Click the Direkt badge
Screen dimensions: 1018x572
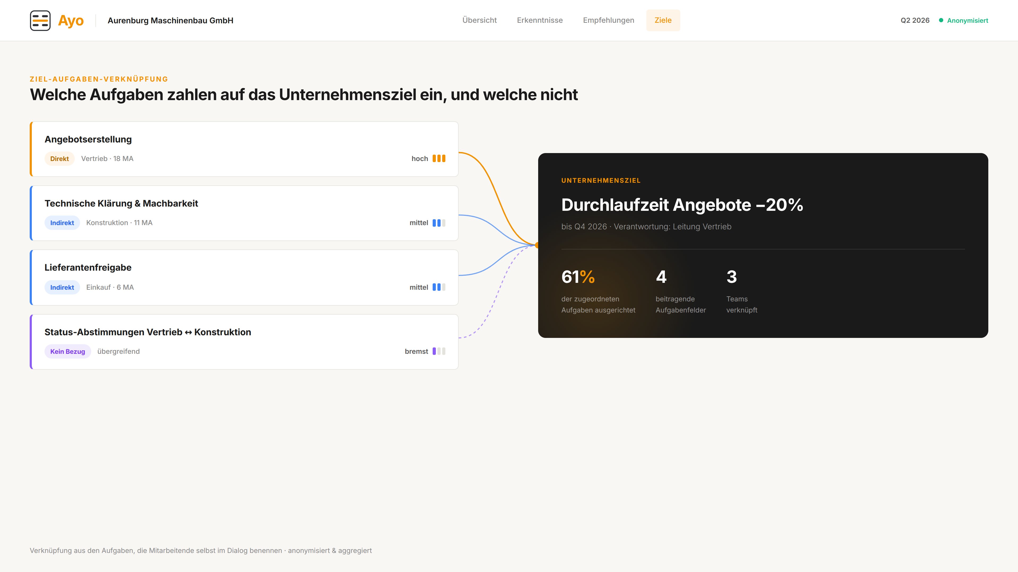[59, 159]
